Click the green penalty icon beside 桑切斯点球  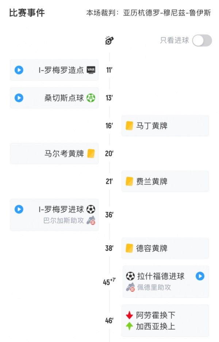[x=91, y=98]
